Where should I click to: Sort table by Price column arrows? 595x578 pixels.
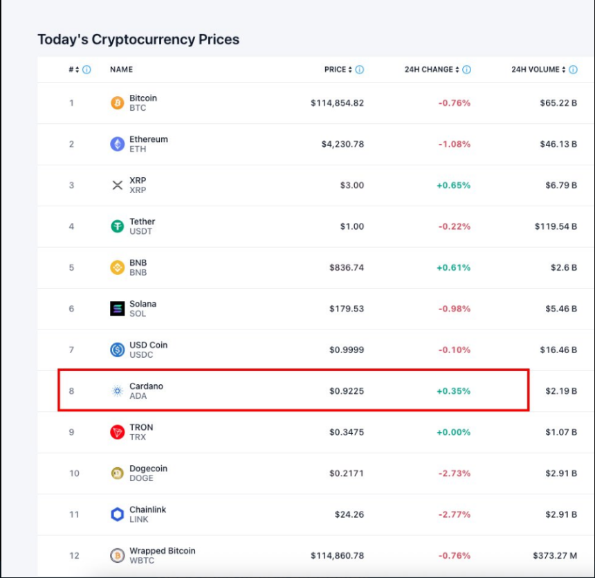(350, 70)
